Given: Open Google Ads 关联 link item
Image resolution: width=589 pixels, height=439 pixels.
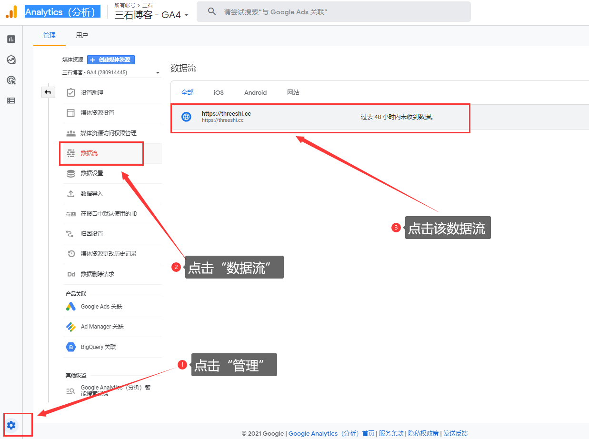Looking at the screenshot, I should coord(112,307).
